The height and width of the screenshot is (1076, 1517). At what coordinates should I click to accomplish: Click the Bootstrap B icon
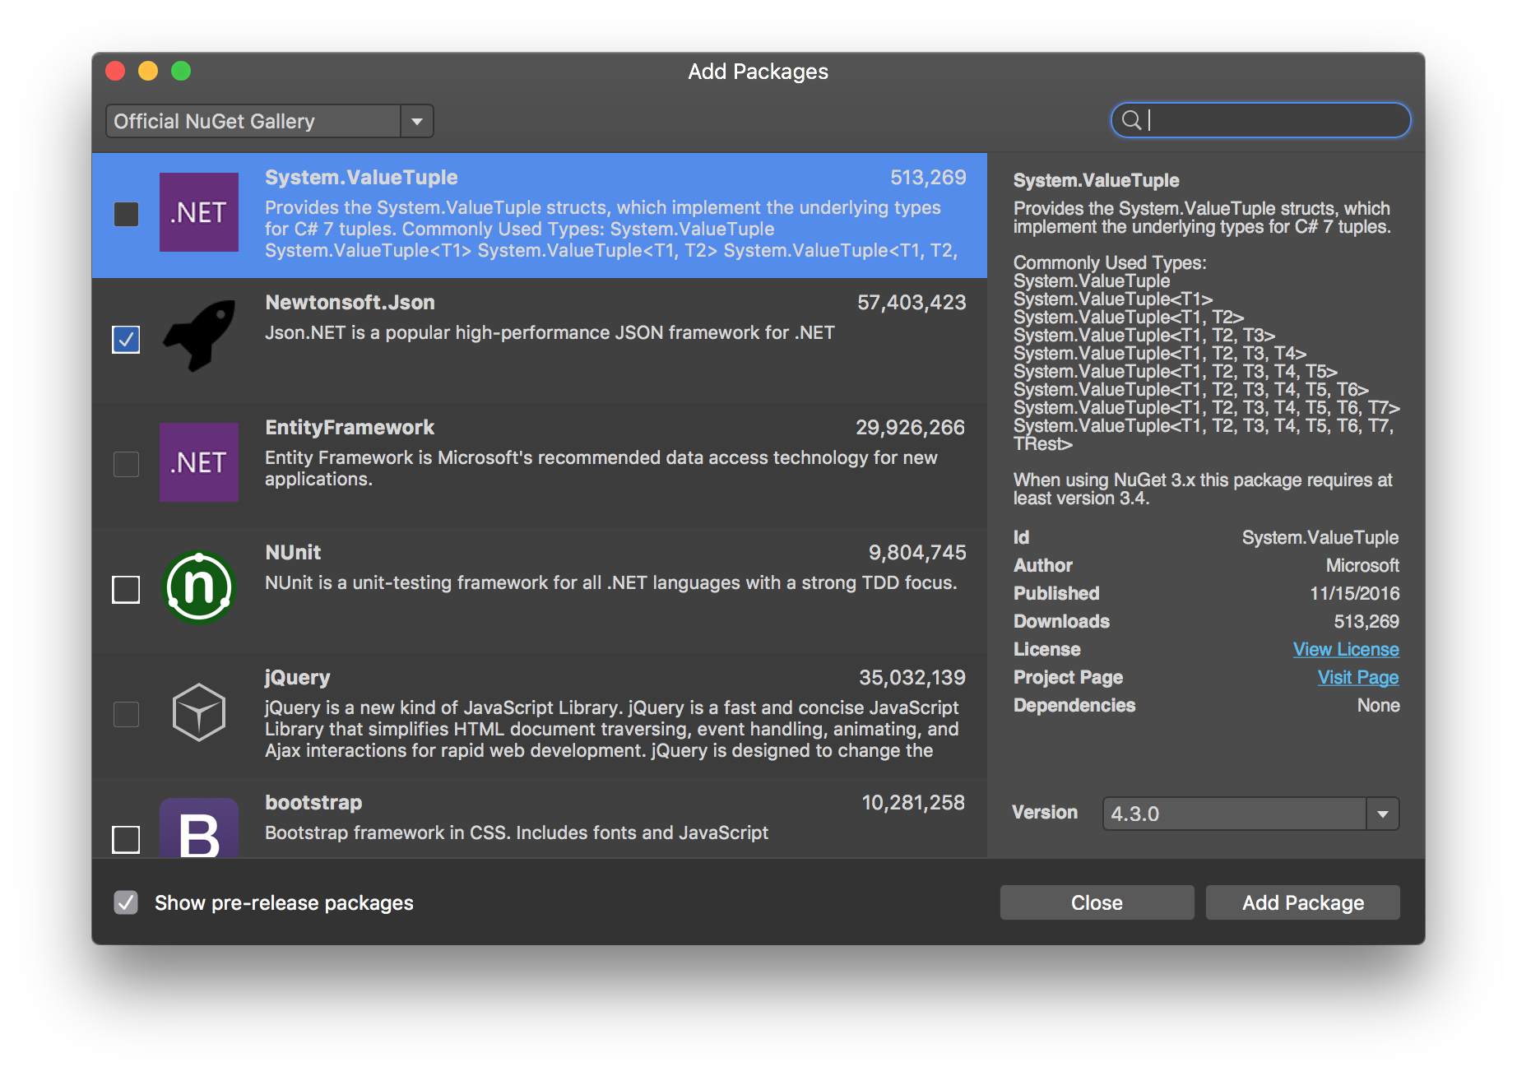tap(199, 831)
